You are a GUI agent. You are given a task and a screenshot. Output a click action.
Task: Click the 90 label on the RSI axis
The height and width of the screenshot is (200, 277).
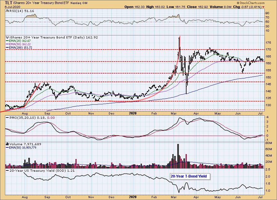[267, 13]
